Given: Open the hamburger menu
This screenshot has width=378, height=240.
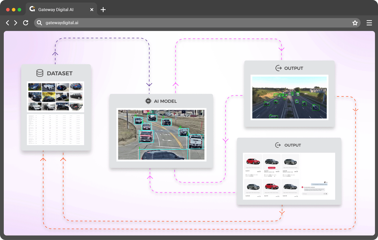Looking at the screenshot, I should coord(369,23).
